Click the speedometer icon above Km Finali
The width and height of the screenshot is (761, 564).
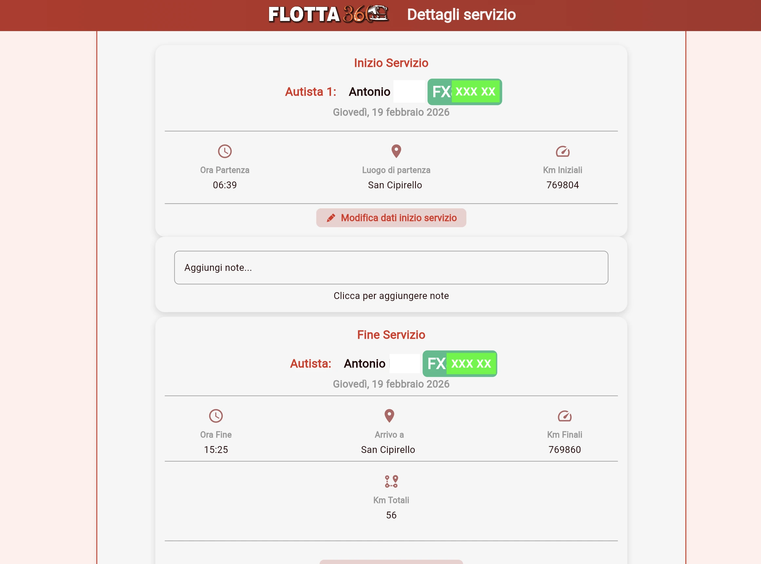(564, 416)
